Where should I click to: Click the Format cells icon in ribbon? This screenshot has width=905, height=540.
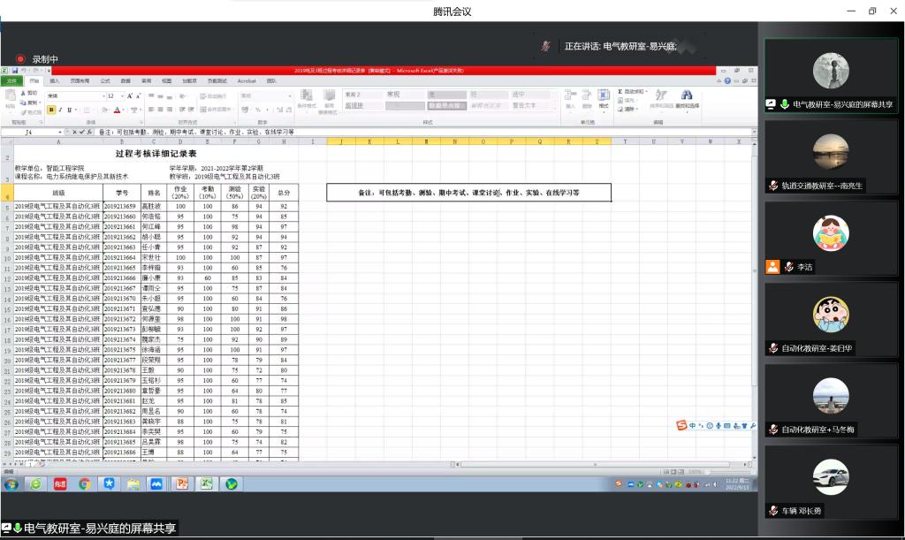tap(603, 99)
